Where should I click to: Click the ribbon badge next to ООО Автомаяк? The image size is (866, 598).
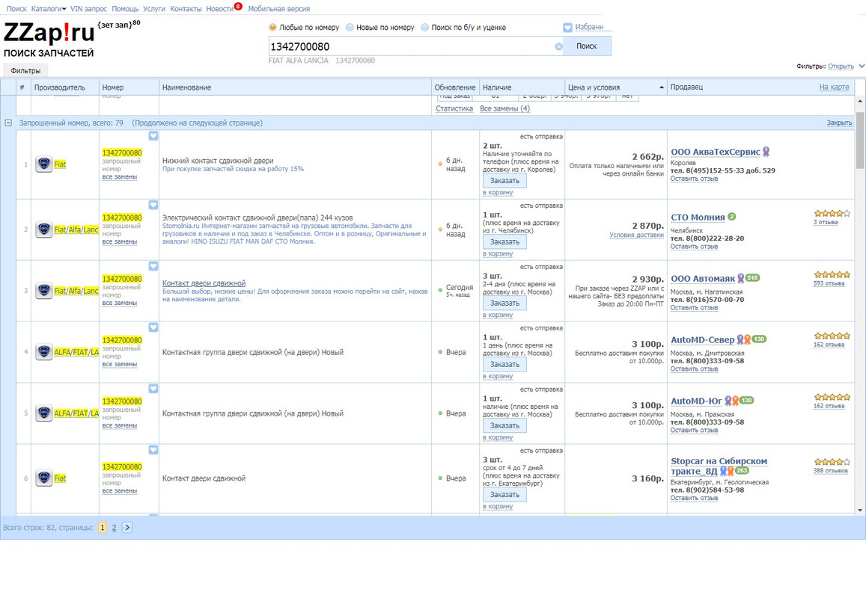[741, 278]
